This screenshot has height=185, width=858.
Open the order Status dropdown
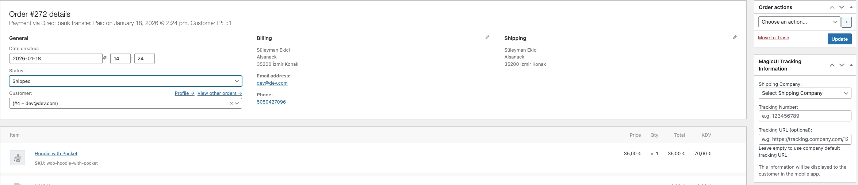coord(125,81)
